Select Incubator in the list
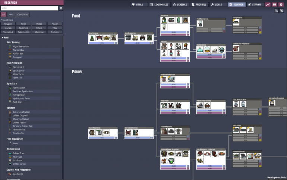287x180 pixels. [x=34, y=160]
